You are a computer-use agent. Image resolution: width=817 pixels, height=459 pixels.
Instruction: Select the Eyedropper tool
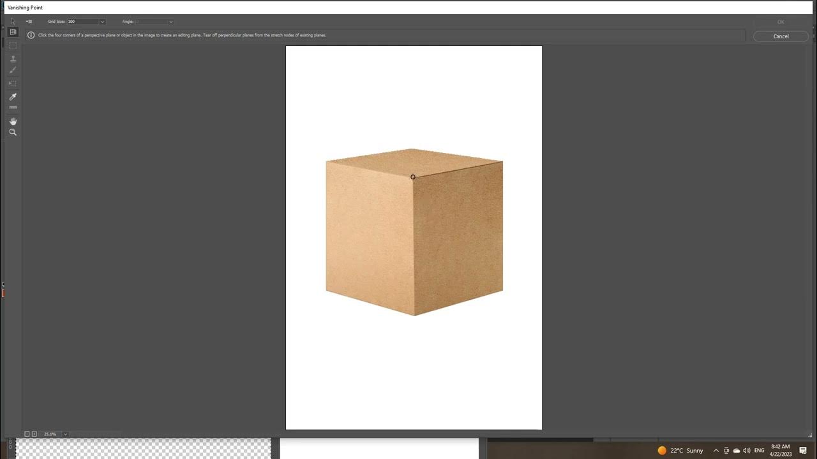tap(13, 97)
